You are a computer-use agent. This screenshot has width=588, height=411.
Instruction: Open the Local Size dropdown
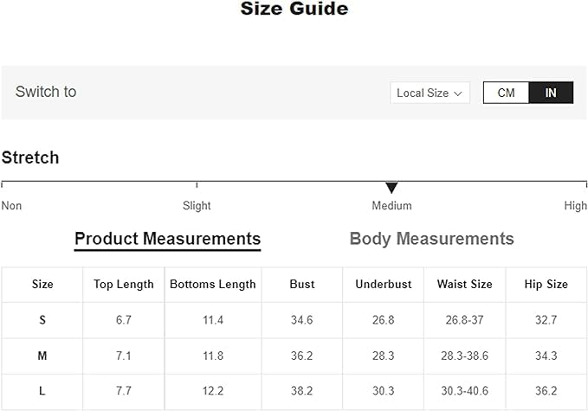(430, 93)
